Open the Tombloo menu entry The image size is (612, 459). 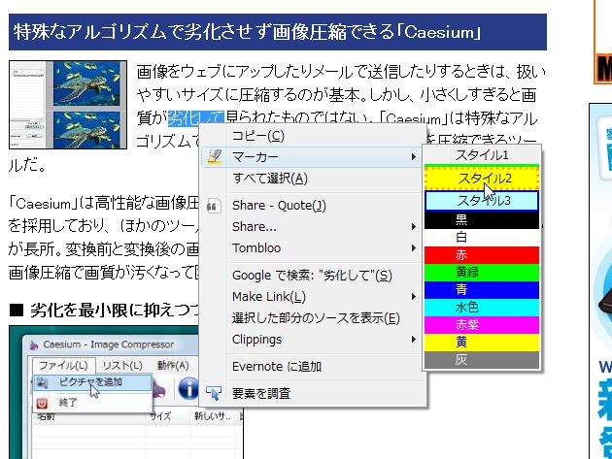coord(312,248)
